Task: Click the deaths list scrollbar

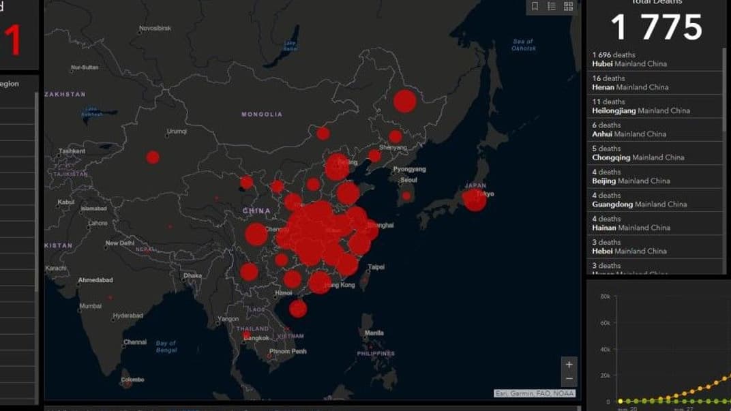Action: point(725,89)
